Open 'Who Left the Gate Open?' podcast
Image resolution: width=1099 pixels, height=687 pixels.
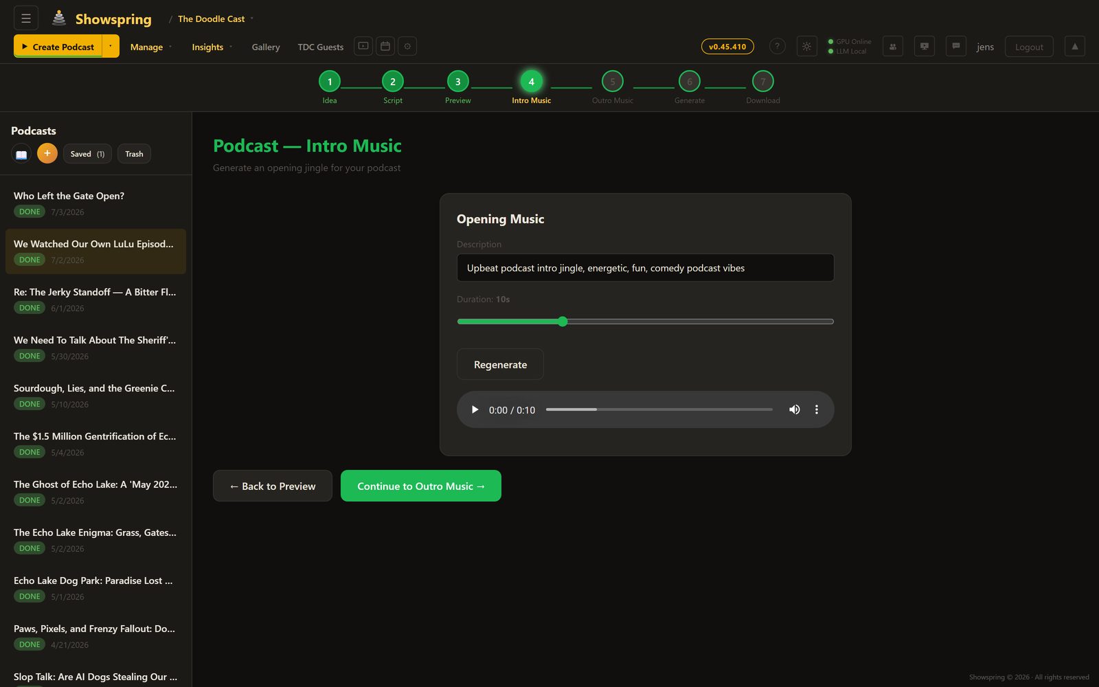[95, 204]
